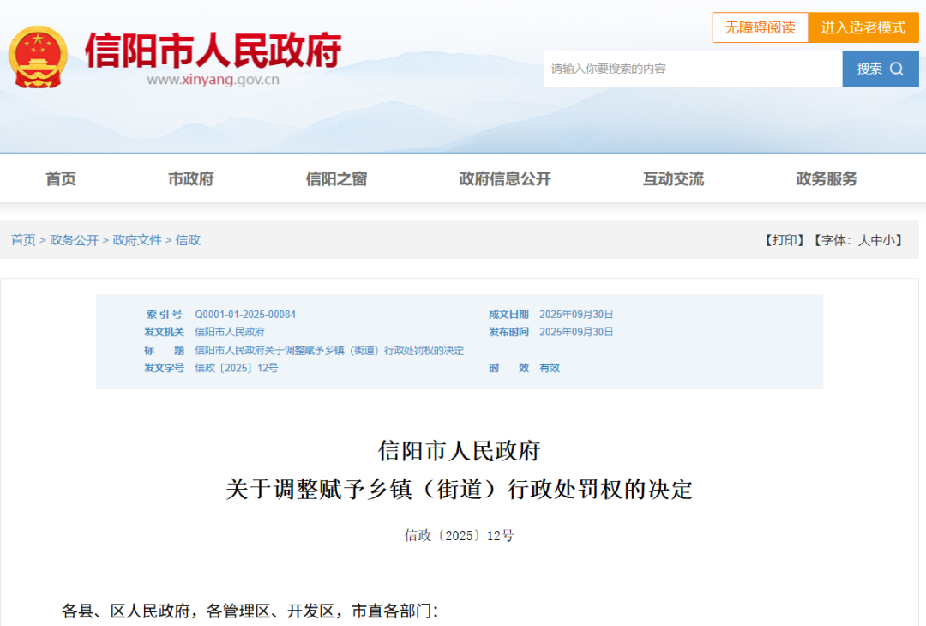926x626 pixels.
Task: Click the search input field
Action: click(x=692, y=69)
